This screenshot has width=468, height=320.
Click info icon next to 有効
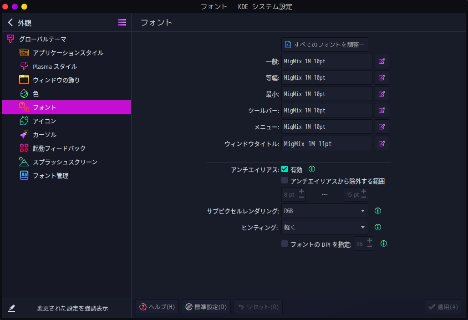pos(311,169)
